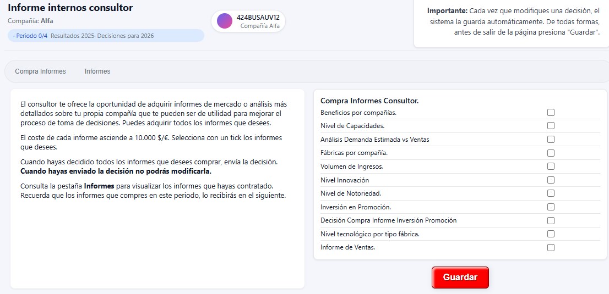
Task: Click the bold word Informes in instructions
Action: click(99, 186)
